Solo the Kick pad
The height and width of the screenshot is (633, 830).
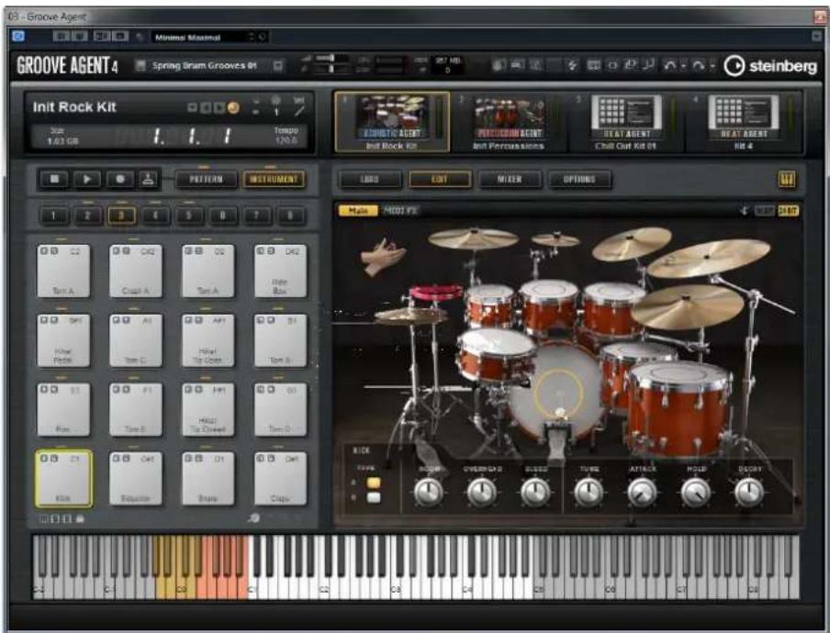[x=53, y=459]
